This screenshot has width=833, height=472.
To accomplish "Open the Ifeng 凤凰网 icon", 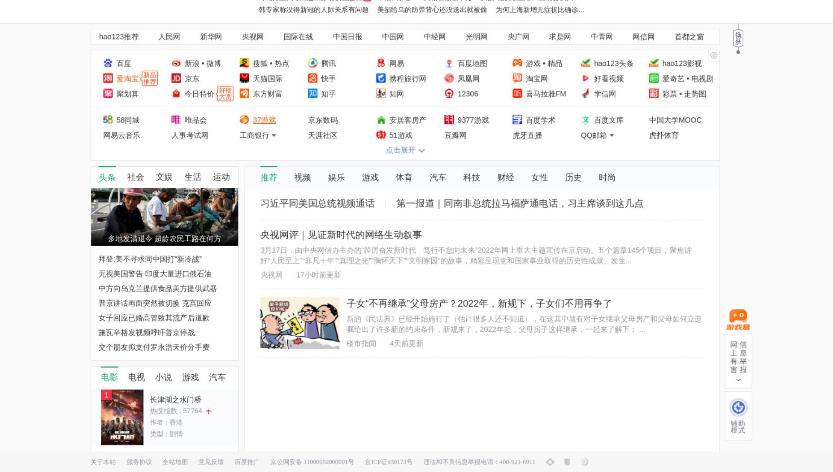I will click(x=449, y=78).
